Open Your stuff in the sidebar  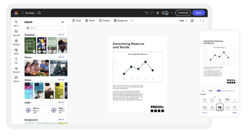point(16,33)
